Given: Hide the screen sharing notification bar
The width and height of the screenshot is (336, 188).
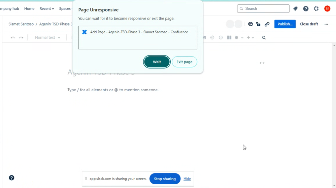Looking at the screenshot, I should (187, 179).
